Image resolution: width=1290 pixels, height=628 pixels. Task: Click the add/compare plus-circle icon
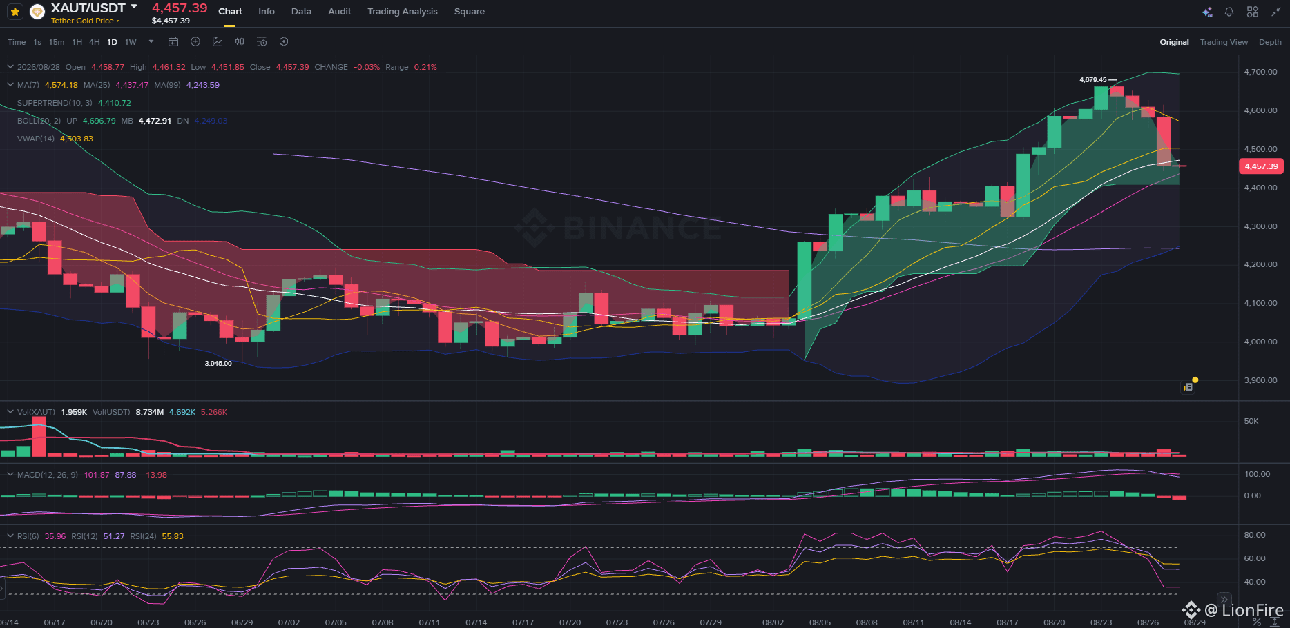pos(195,42)
